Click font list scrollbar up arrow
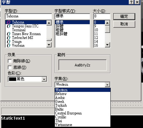Viewport: 143px width, 128px height. coord(49,23)
